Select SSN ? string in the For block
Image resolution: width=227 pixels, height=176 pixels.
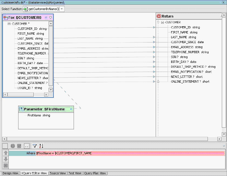click(26, 58)
